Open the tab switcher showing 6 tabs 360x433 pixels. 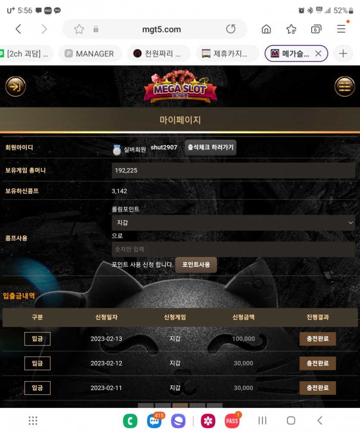316,29
